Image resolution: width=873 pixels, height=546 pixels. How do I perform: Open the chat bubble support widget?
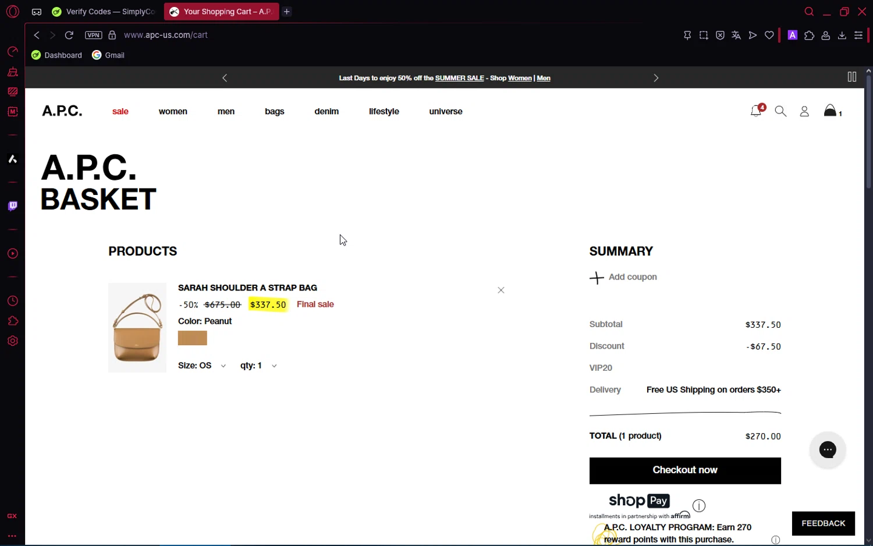point(828,449)
